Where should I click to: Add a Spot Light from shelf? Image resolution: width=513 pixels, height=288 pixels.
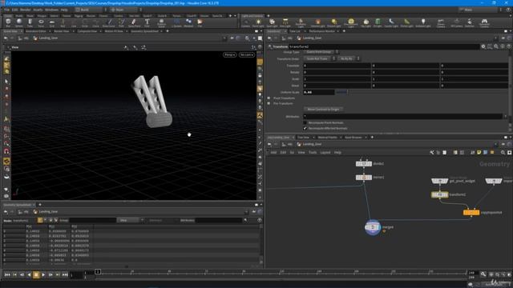(x=272, y=22)
